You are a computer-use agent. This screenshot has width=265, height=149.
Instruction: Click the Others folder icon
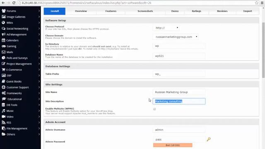point(4,134)
